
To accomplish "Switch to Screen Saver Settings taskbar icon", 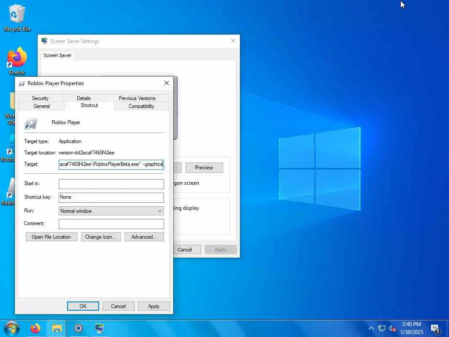I will tap(100, 328).
